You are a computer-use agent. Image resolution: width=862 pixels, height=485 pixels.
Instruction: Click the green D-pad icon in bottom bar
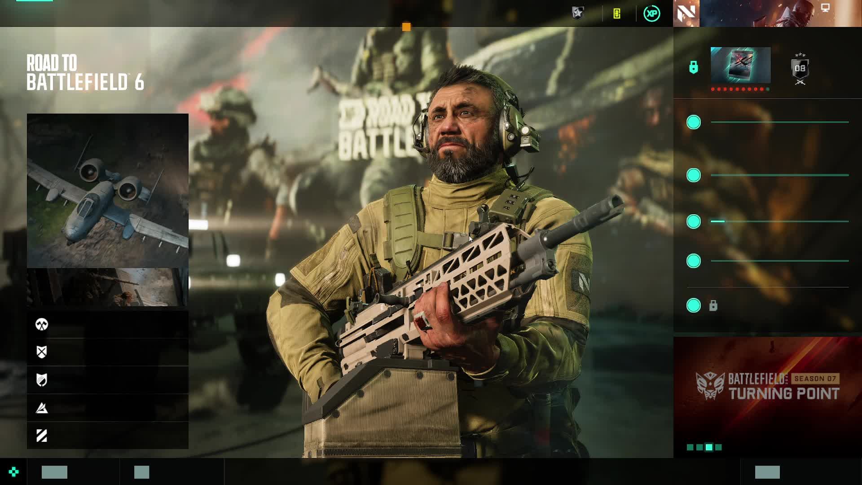point(13,472)
